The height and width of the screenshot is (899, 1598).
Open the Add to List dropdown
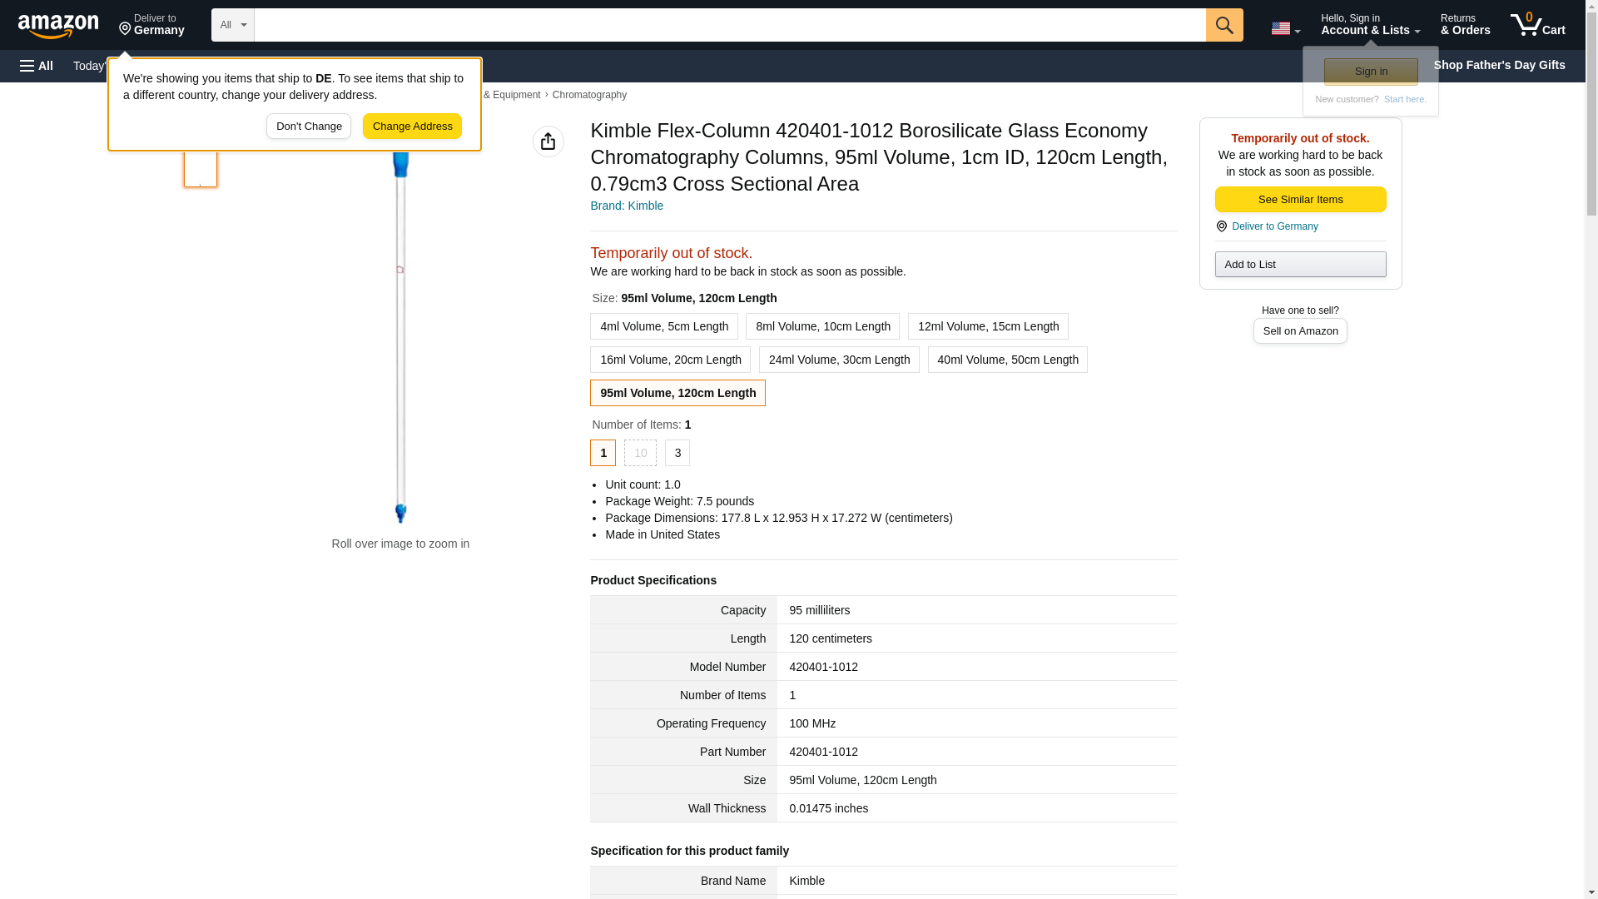[x=1299, y=265]
